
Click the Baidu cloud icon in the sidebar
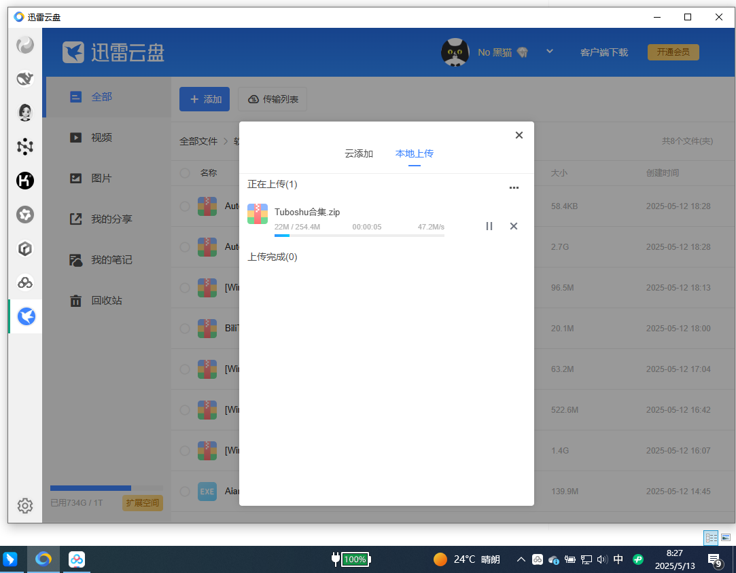coord(25,282)
